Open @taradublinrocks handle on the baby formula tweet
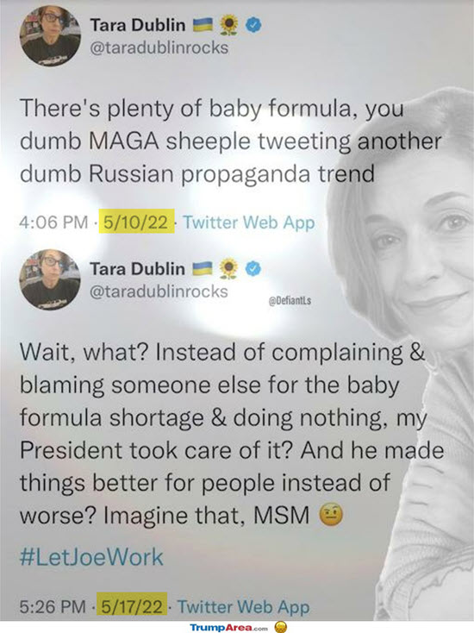 point(159,47)
